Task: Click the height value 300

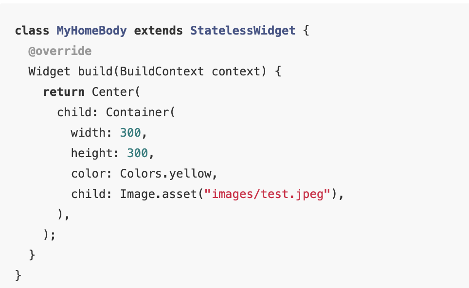Action: [x=137, y=153]
